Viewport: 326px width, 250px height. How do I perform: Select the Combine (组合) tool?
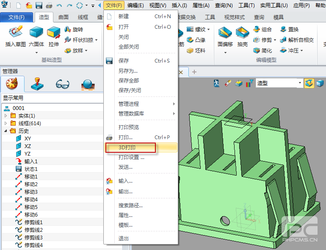(262, 30)
